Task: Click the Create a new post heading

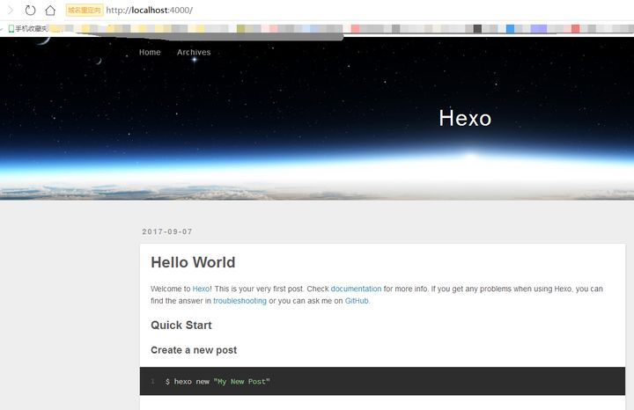Action: (194, 350)
